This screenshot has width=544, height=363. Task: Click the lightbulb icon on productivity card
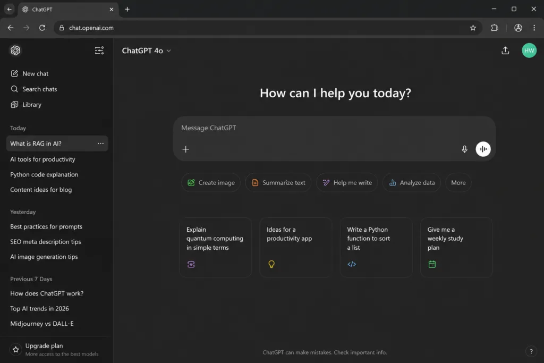click(x=271, y=264)
